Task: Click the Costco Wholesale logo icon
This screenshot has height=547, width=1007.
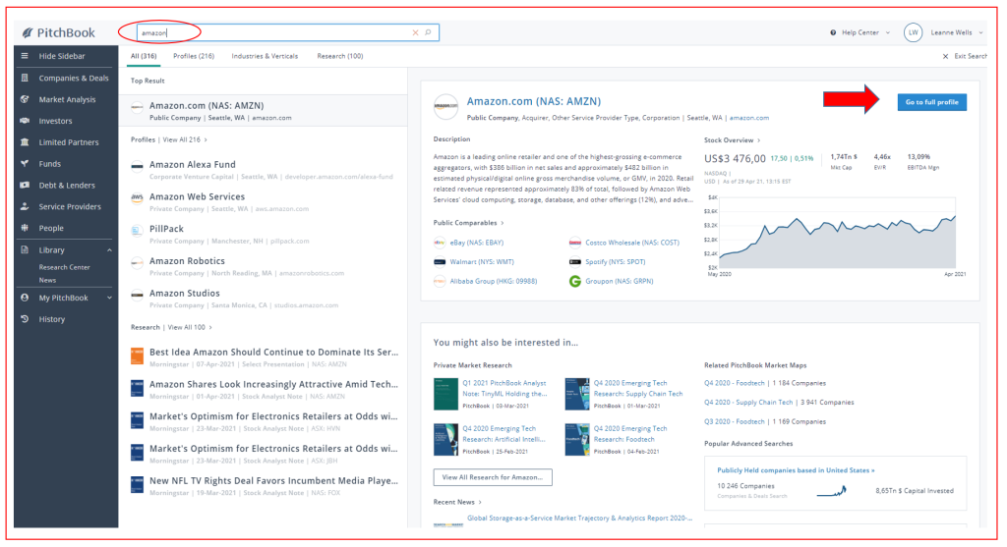Action: [574, 243]
